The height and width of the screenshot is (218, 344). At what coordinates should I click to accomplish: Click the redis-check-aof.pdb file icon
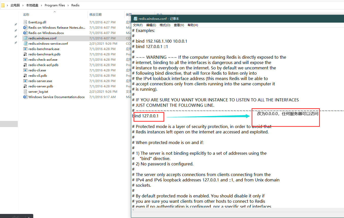point(25,65)
